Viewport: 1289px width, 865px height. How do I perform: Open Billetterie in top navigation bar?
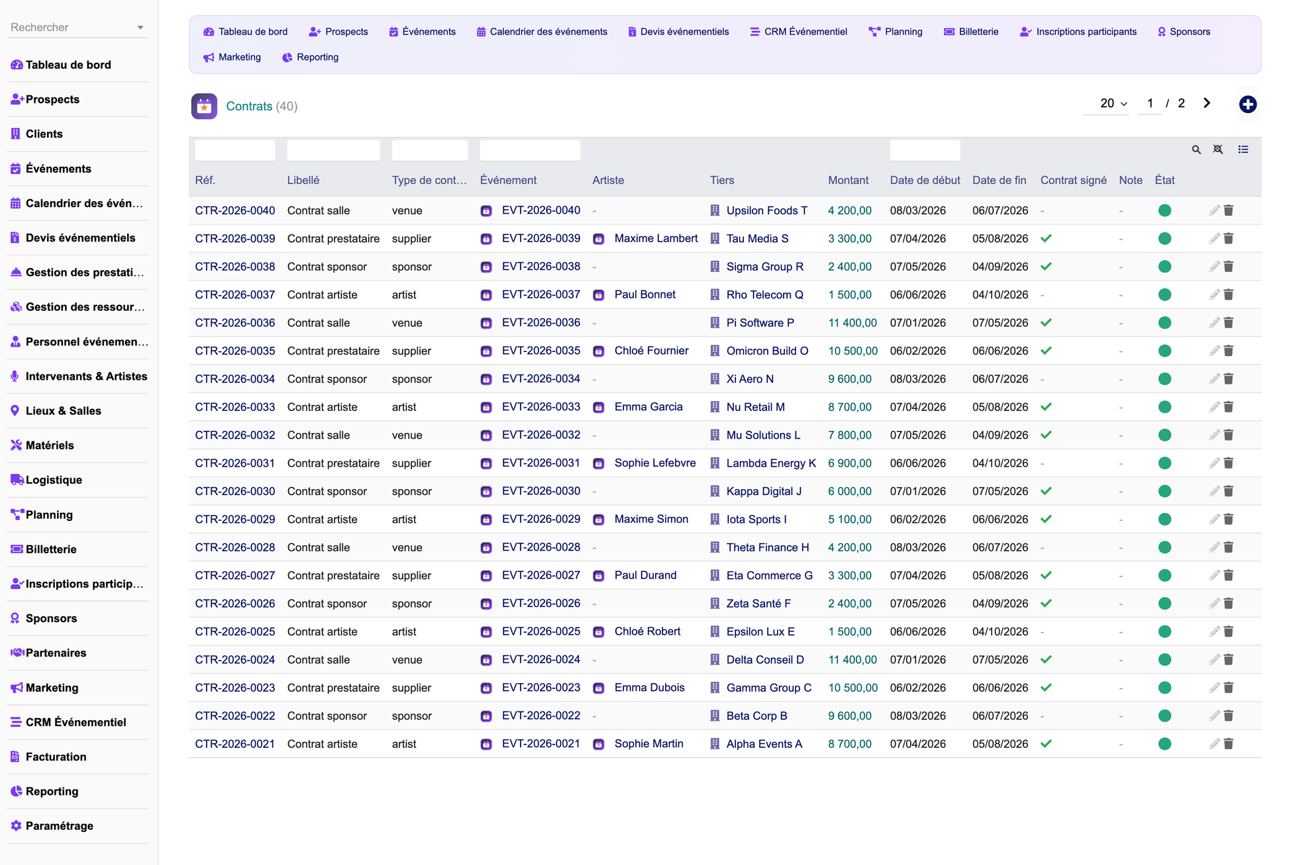(x=971, y=32)
